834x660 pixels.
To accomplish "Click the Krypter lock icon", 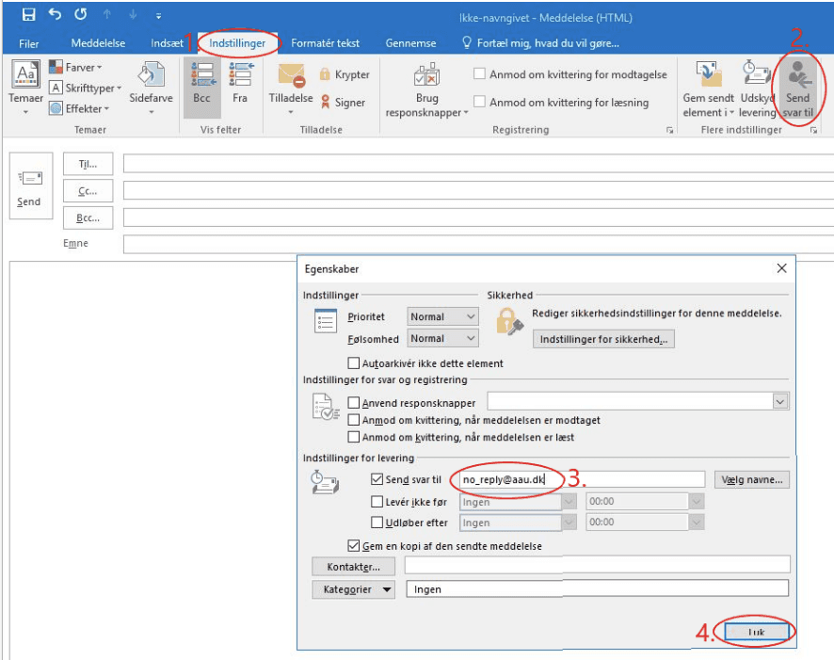I will (x=326, y=74).
